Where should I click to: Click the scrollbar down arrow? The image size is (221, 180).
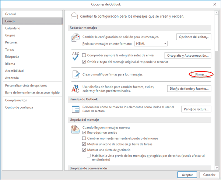[217, 168]
